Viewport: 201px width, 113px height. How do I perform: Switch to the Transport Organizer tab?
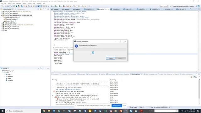pos(122,74)
